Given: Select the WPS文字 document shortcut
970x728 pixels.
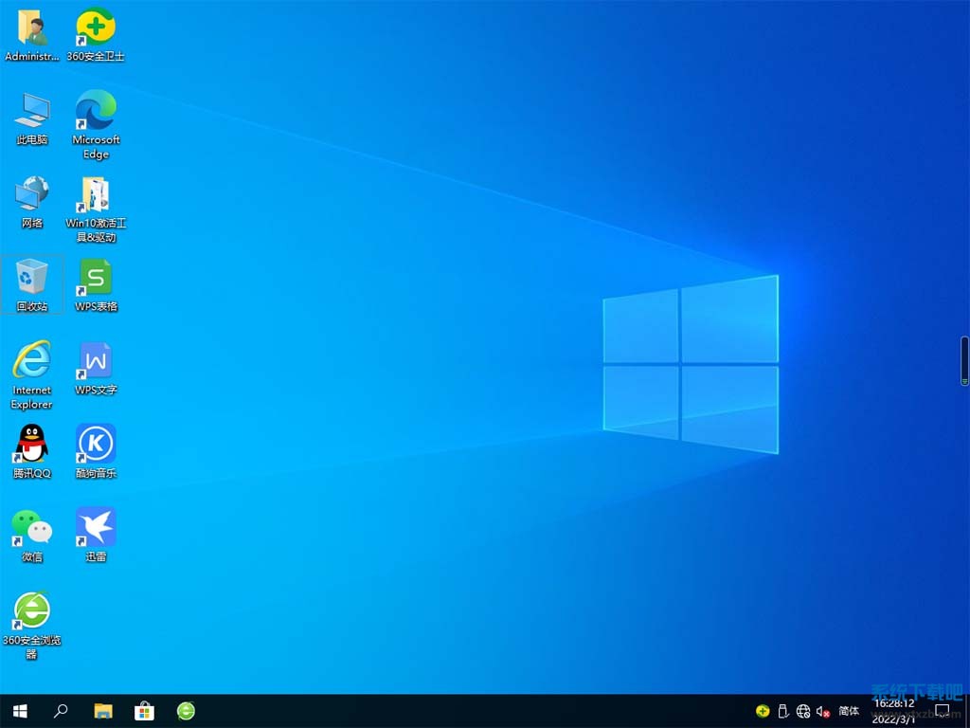Looking at the screenshot, I should pos(96,362).
